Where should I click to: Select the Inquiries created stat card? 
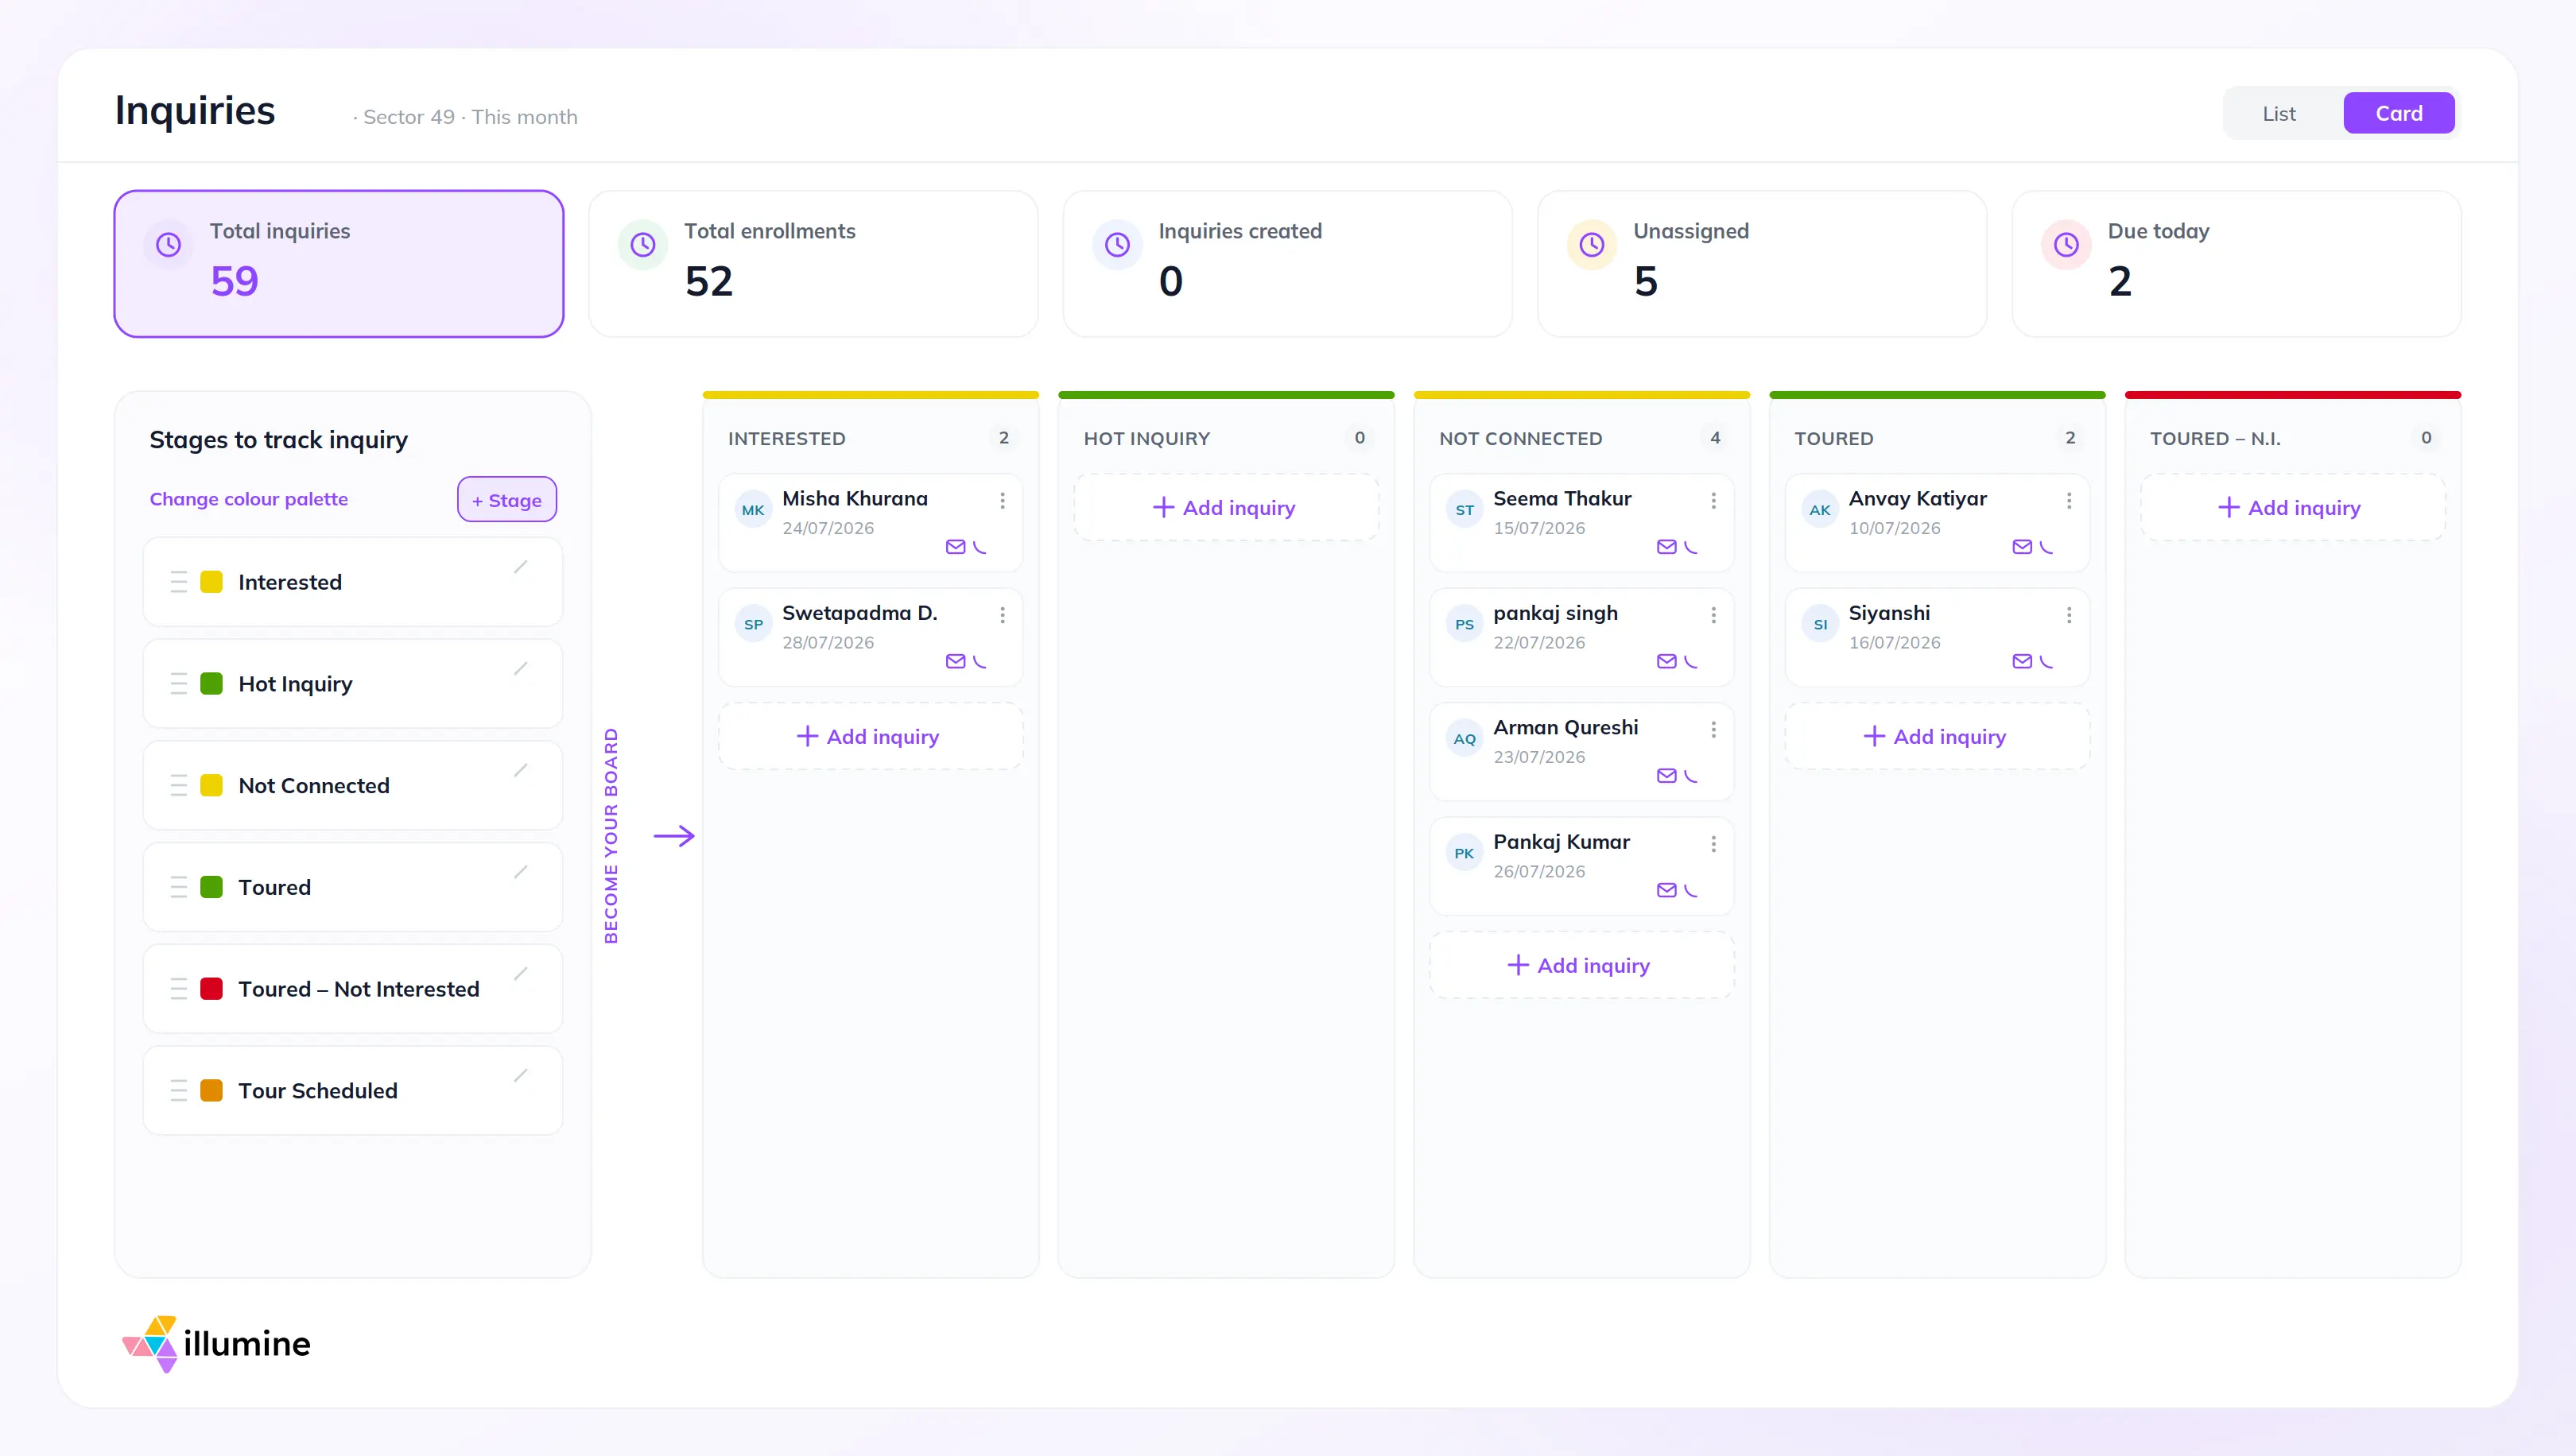(1287, 264)
